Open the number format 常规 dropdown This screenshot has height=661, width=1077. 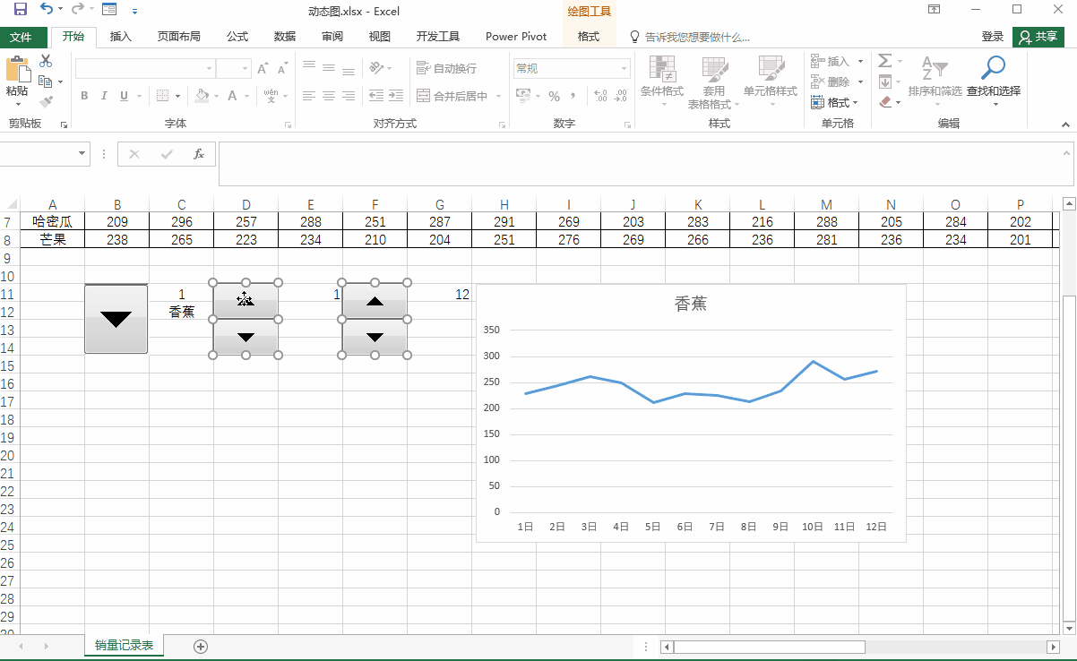click(x=625, y=68)
